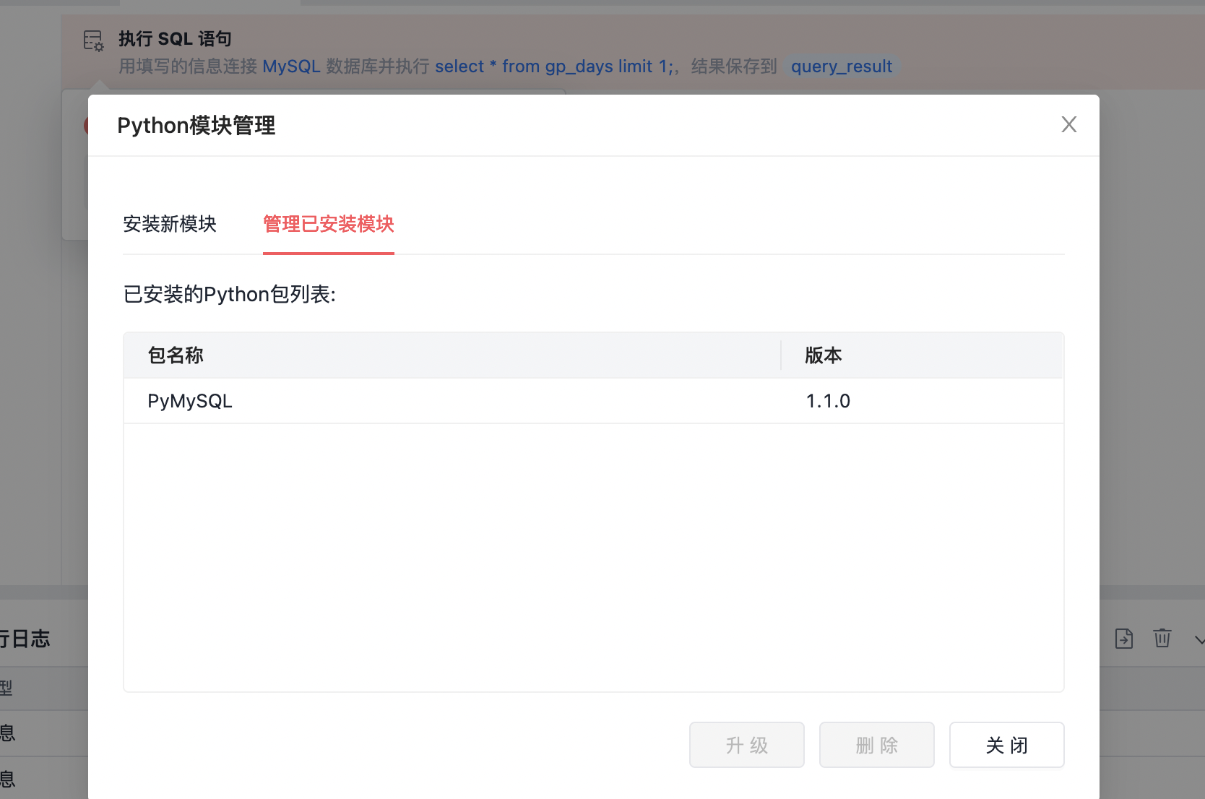This screenshot has height=799, width=1205.
Task: Click the 1.1.0 version cell
Action: [828, 401]
